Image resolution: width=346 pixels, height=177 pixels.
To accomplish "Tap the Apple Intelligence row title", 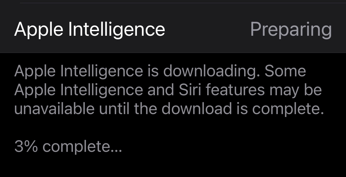I will pos(90,29).
